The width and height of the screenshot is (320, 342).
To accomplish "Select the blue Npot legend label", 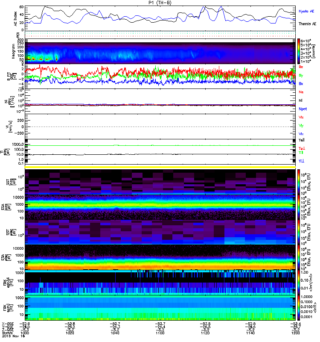I will [x=303, y=109].
